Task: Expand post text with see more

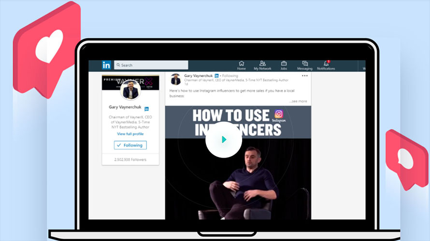Action: coord(298,101)
